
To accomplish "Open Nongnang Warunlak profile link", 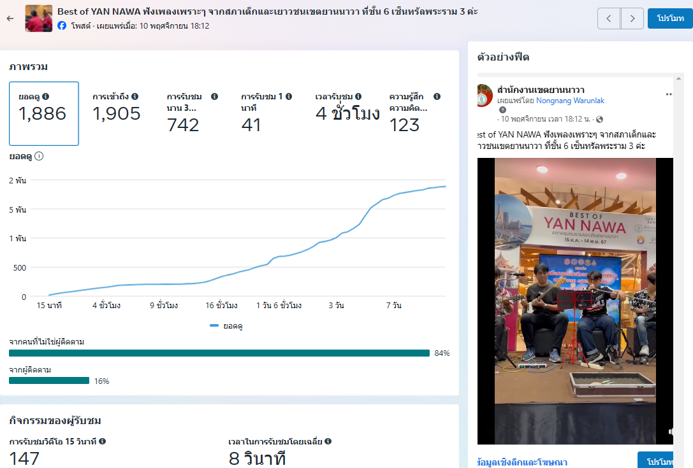I will [x=570, y=101].
